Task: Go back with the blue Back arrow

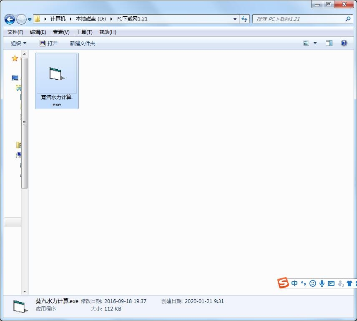Action: click(x=10, y=19)
